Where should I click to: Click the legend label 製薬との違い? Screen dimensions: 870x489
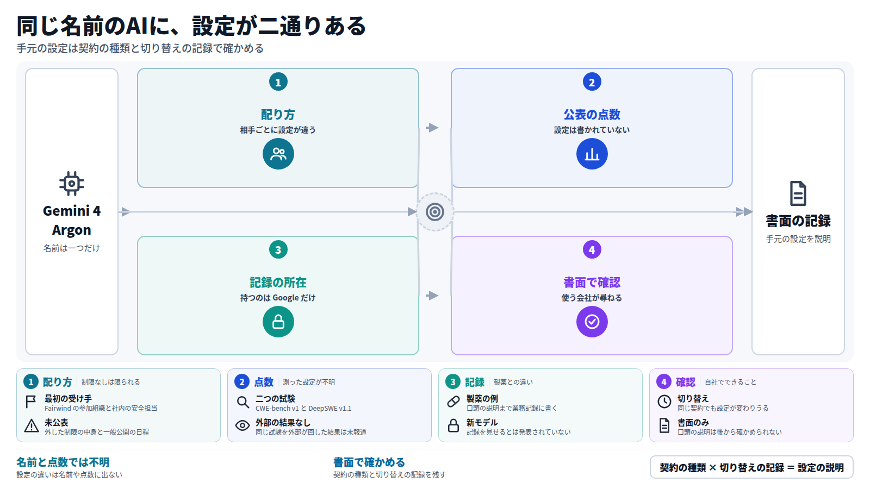coord(513,383)
